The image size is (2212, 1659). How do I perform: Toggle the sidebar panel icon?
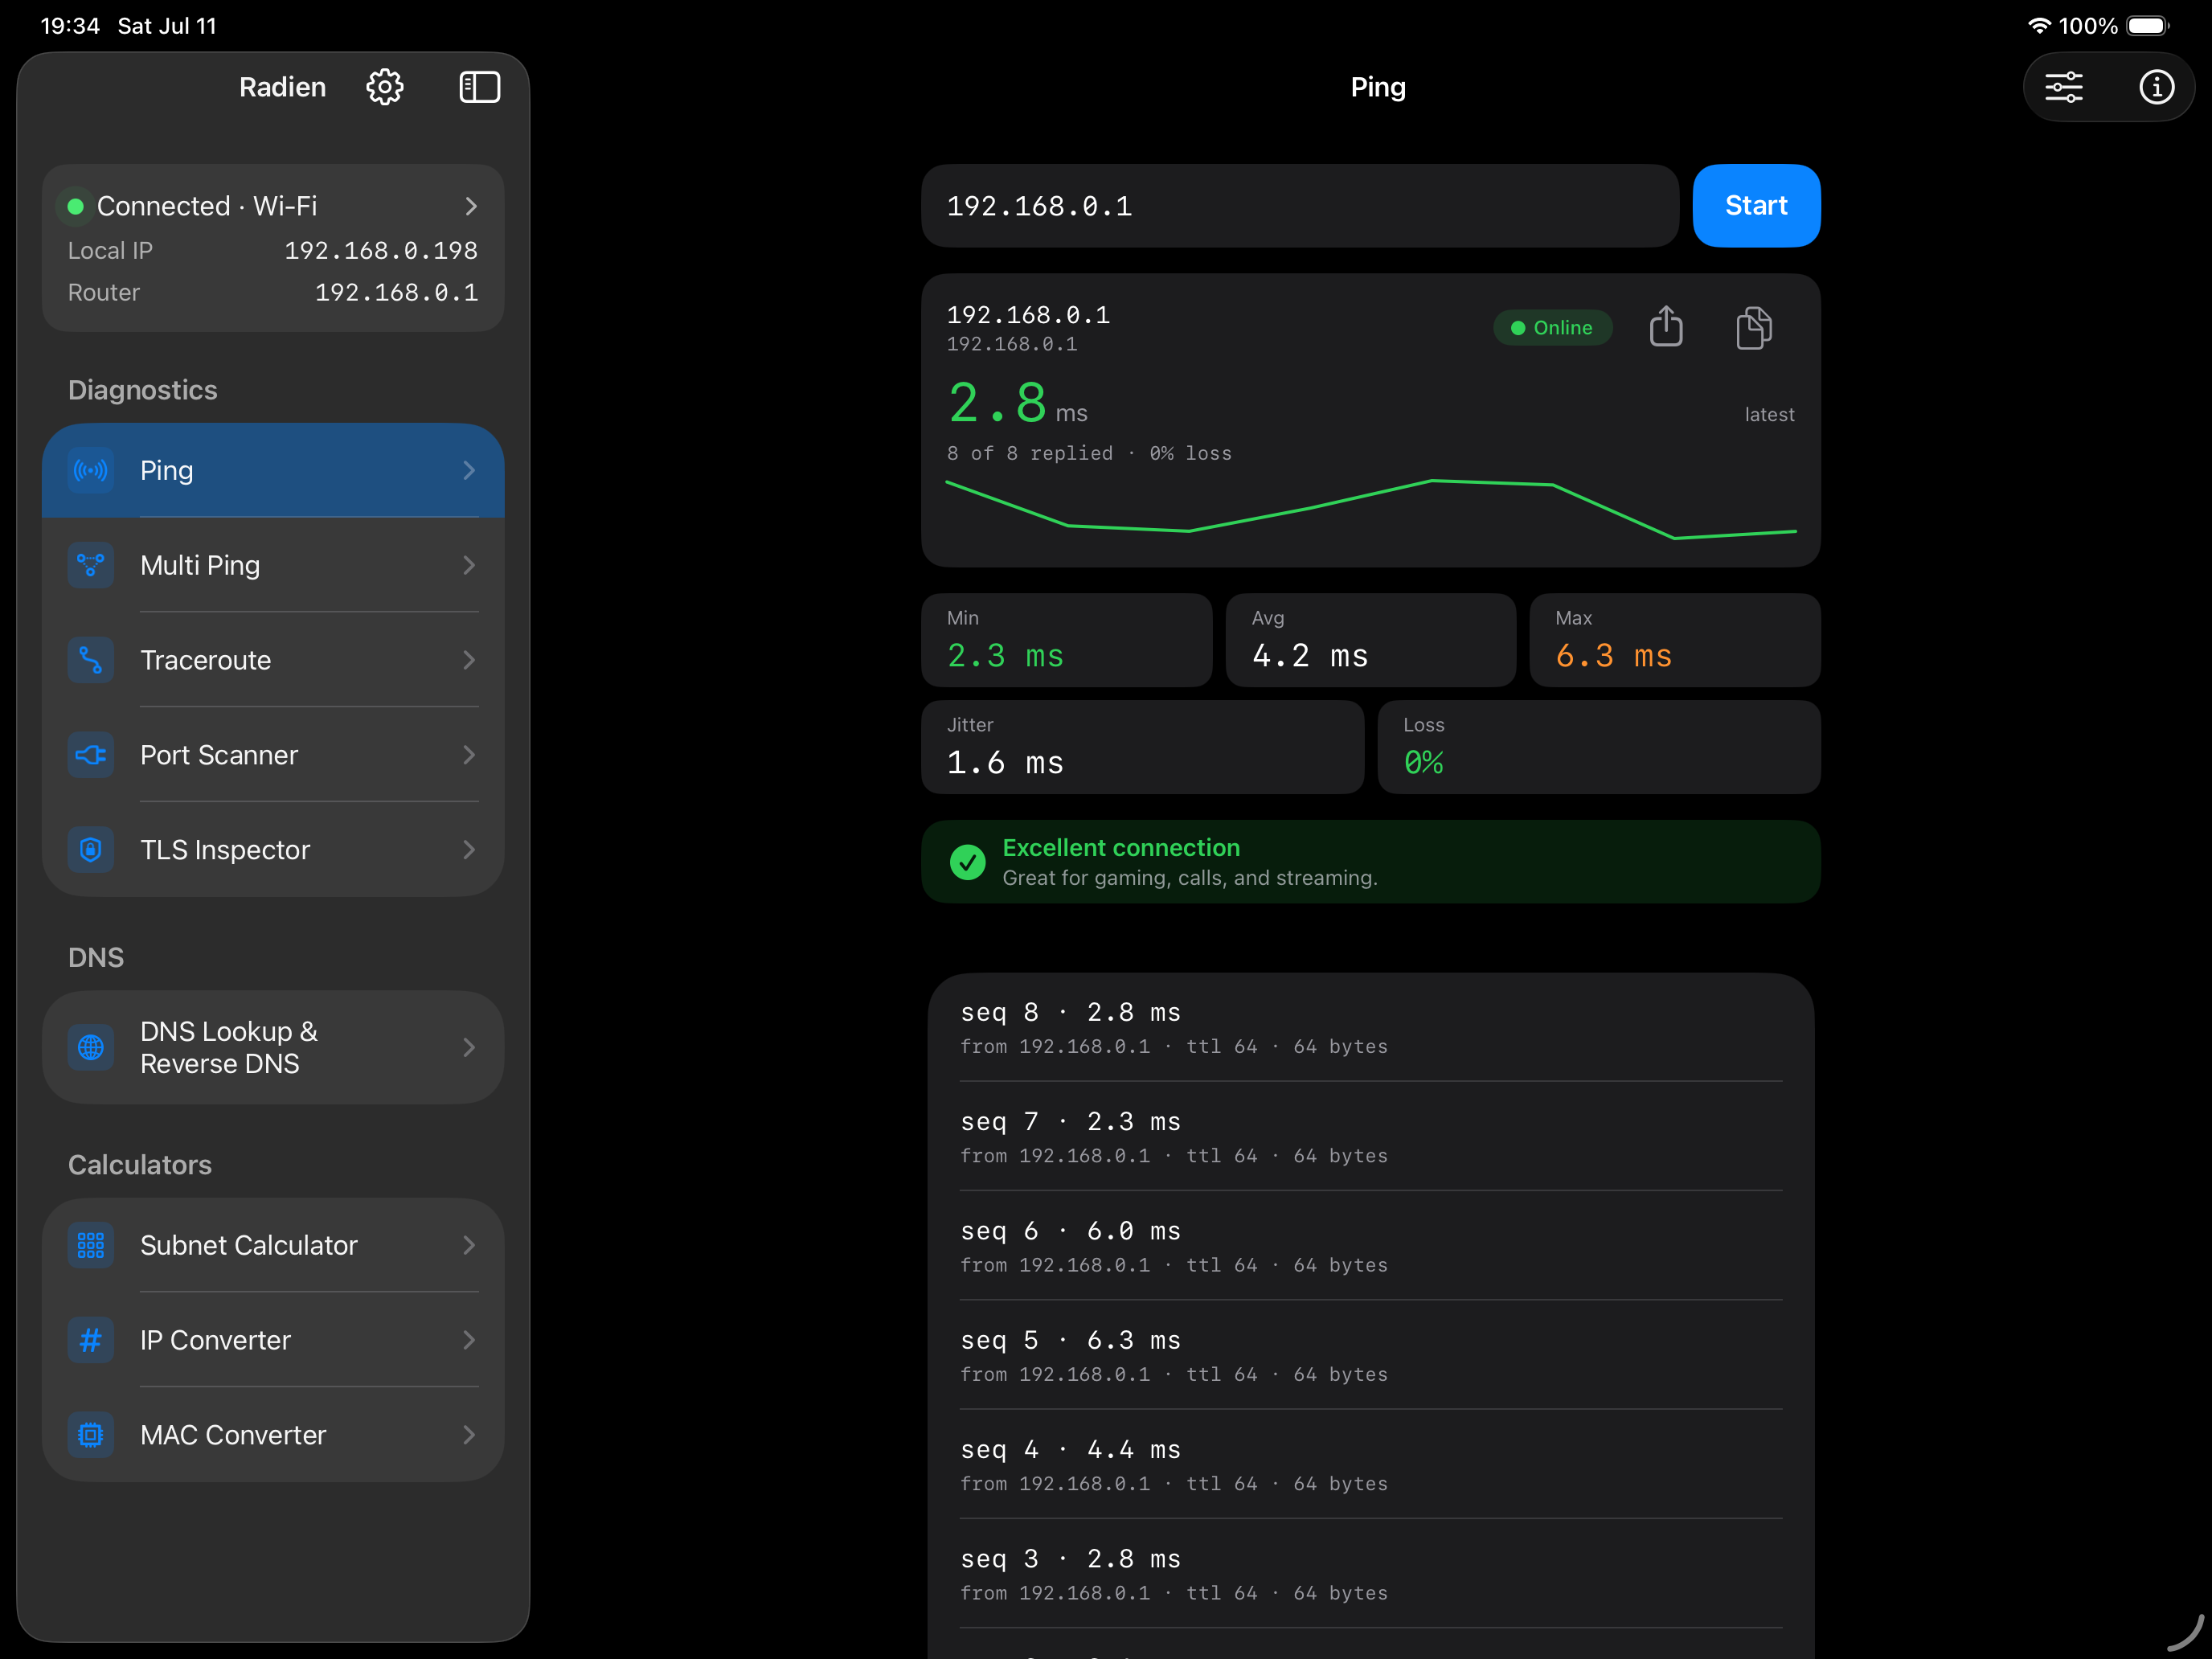point(479,87)
